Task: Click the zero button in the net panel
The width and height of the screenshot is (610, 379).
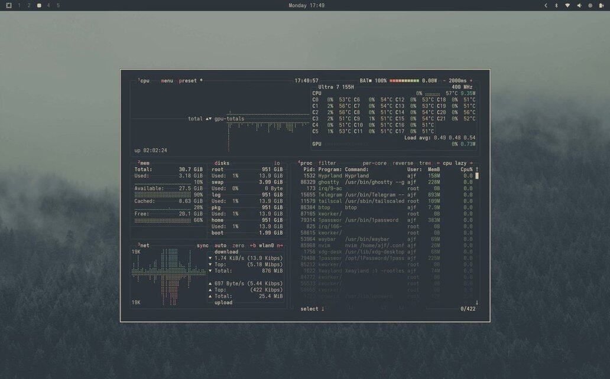Action: [238, 245]
